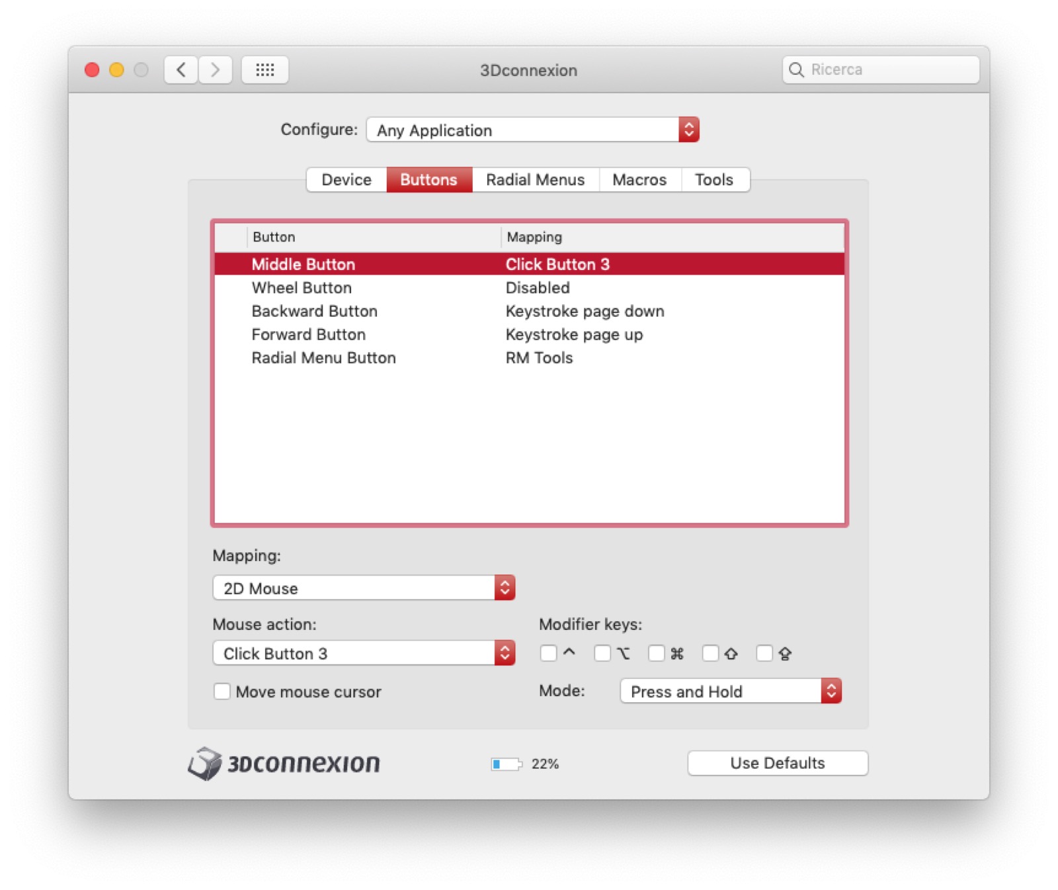Select the Middle Button row
Image resolution: width=1058 pixels, height=890 pixels.
pos(529,264)
